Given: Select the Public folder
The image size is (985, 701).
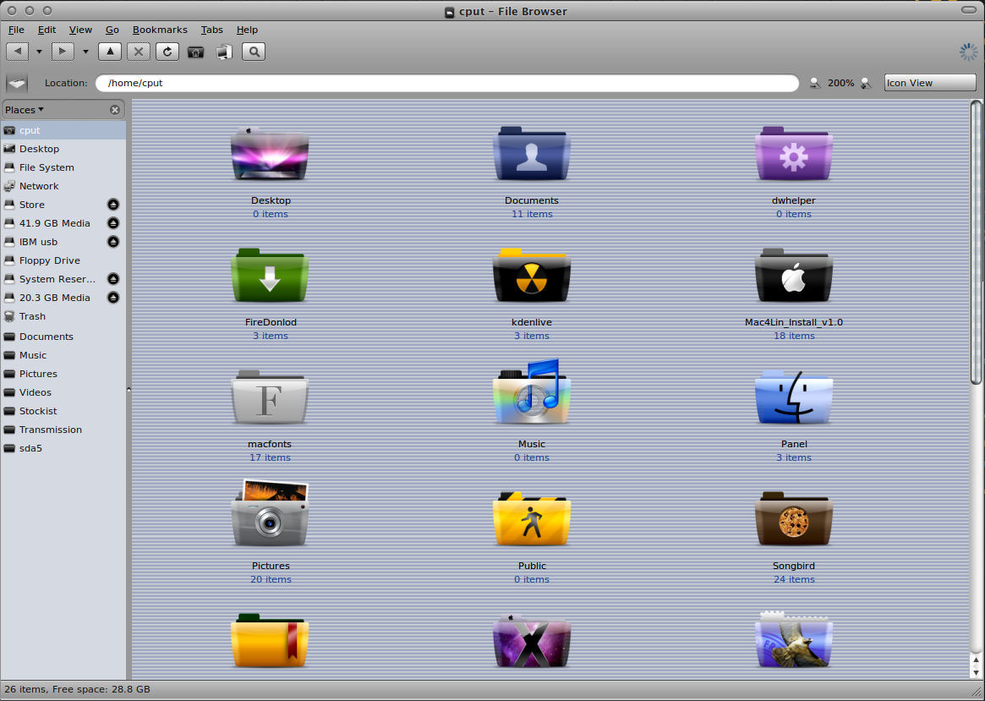Looking at the screenshot, I should pos(532,519).
